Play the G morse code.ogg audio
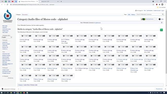 [x=119, y=36]
